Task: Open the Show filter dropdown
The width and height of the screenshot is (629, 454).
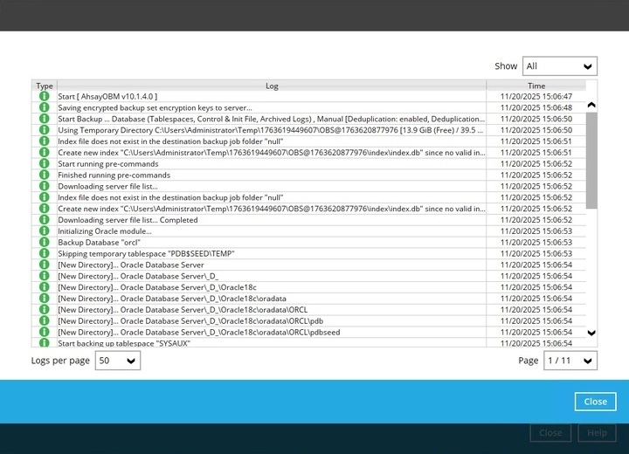Action: (560, 66)
